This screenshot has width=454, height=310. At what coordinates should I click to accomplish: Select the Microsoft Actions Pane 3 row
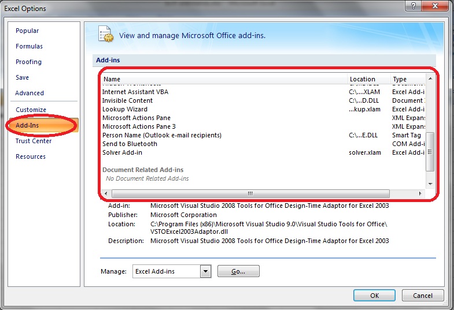pos(263,126)
